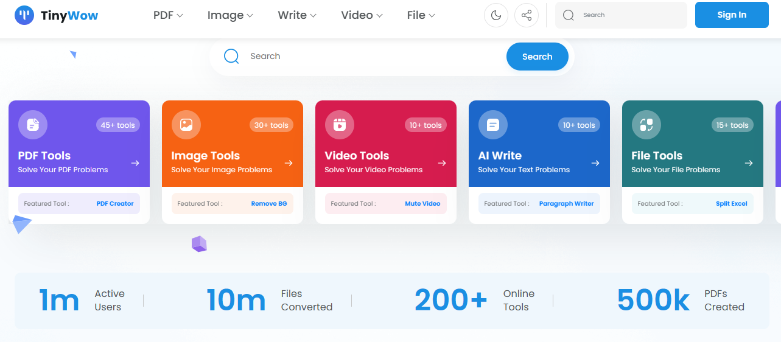Viewport: 781px width, 342px height.
Task: Click the arrow on Image Tools card
Action: click(289, 163)
